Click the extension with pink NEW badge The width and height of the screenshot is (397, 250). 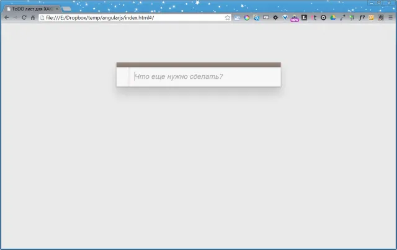pos(295,18)
